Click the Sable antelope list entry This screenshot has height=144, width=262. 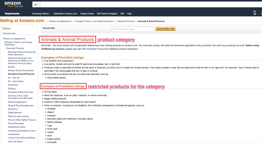pos(55,122)
